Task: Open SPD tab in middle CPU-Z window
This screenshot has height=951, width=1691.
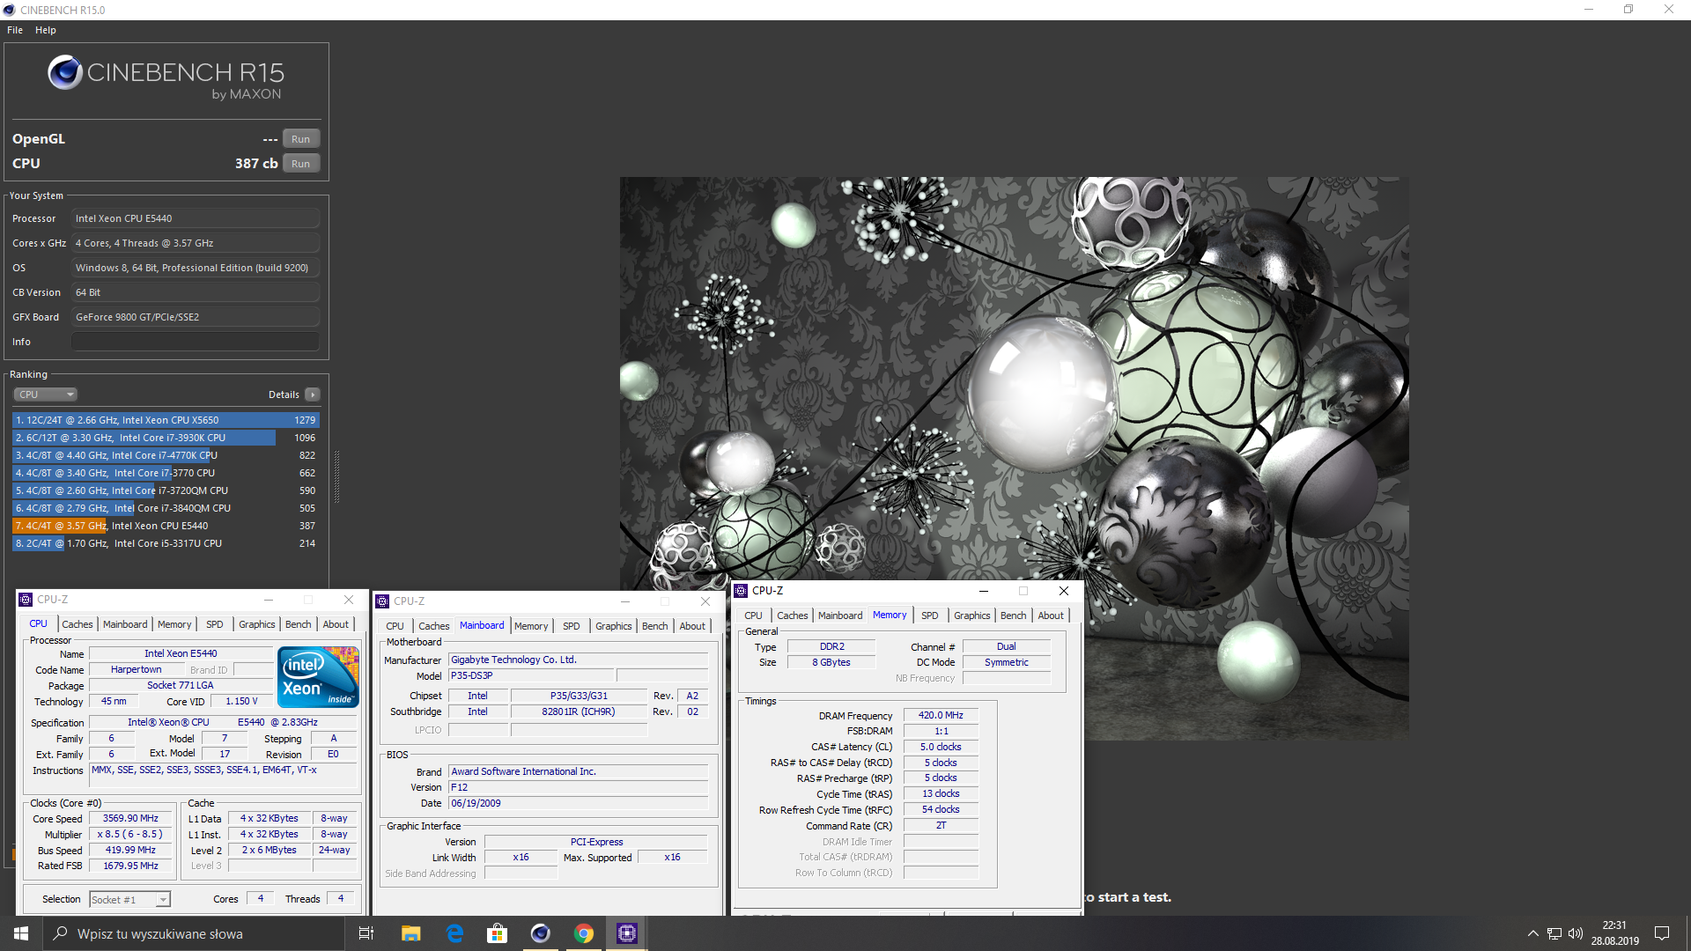Action: 572,626
